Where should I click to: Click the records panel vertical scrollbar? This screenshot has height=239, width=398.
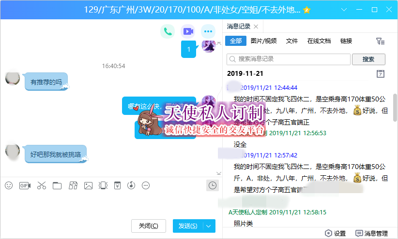[x=395, y=108]
